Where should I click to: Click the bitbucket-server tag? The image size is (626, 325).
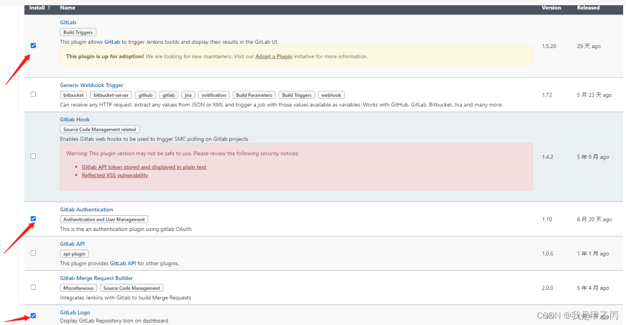[110, 95]
